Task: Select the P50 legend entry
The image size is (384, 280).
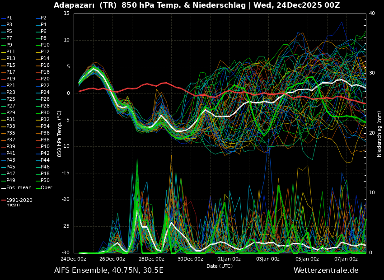Action: tap(42, 180)
